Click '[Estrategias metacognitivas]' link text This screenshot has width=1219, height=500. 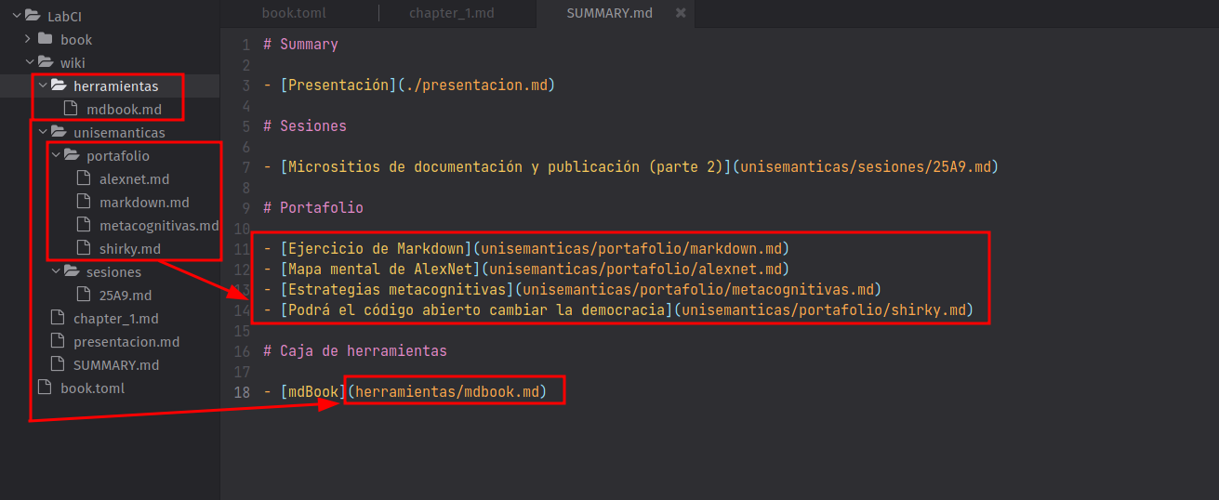pos(397,289)
